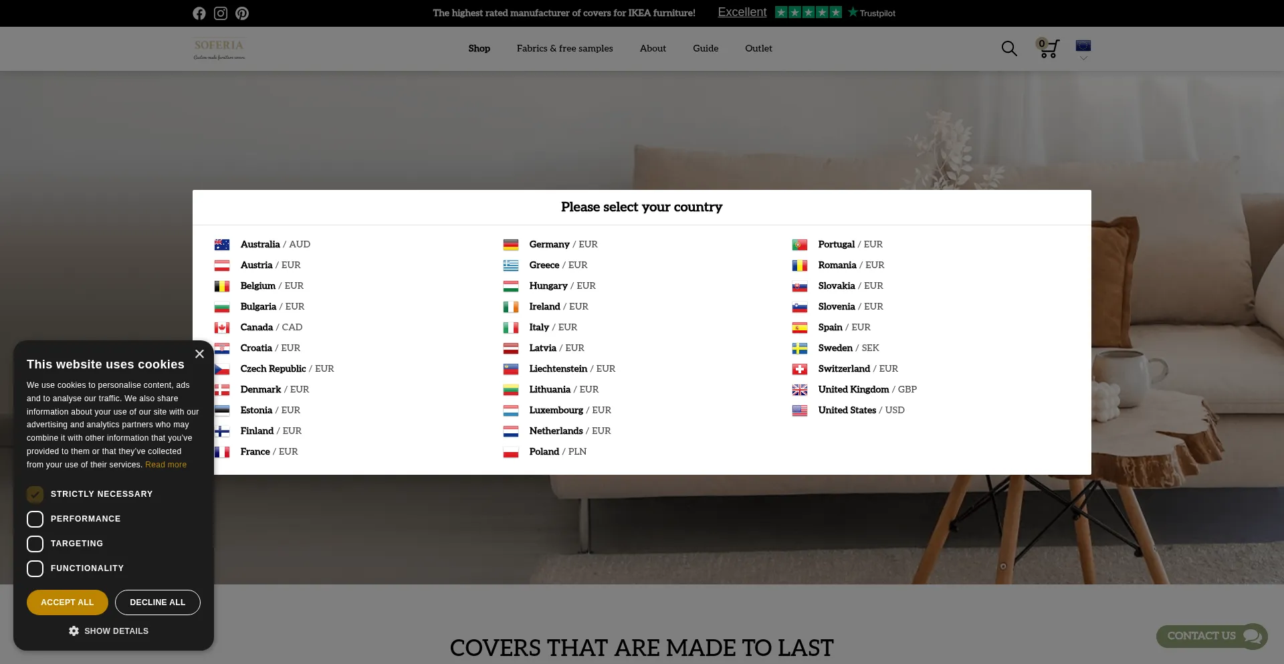Click the United Kingdom flag icon
This screenshot has width=1284, height=664.
pos(800,390)
